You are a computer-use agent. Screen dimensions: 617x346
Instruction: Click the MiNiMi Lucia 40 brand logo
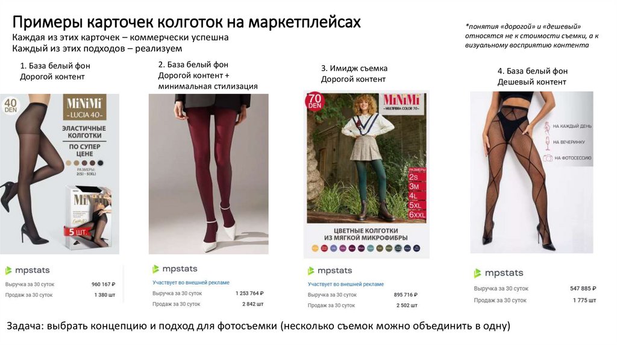coord(84,107)
